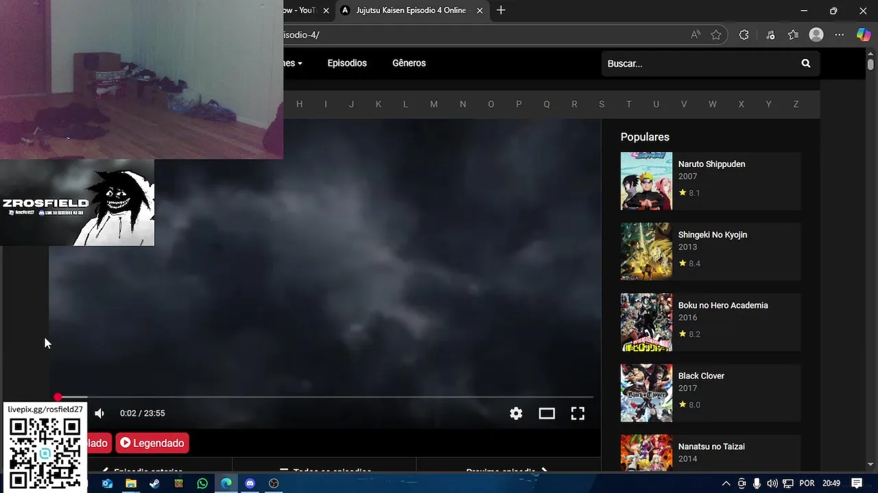
Task: Open the Nanatsu no Taizai title link
Action: [x=711, y=446]
